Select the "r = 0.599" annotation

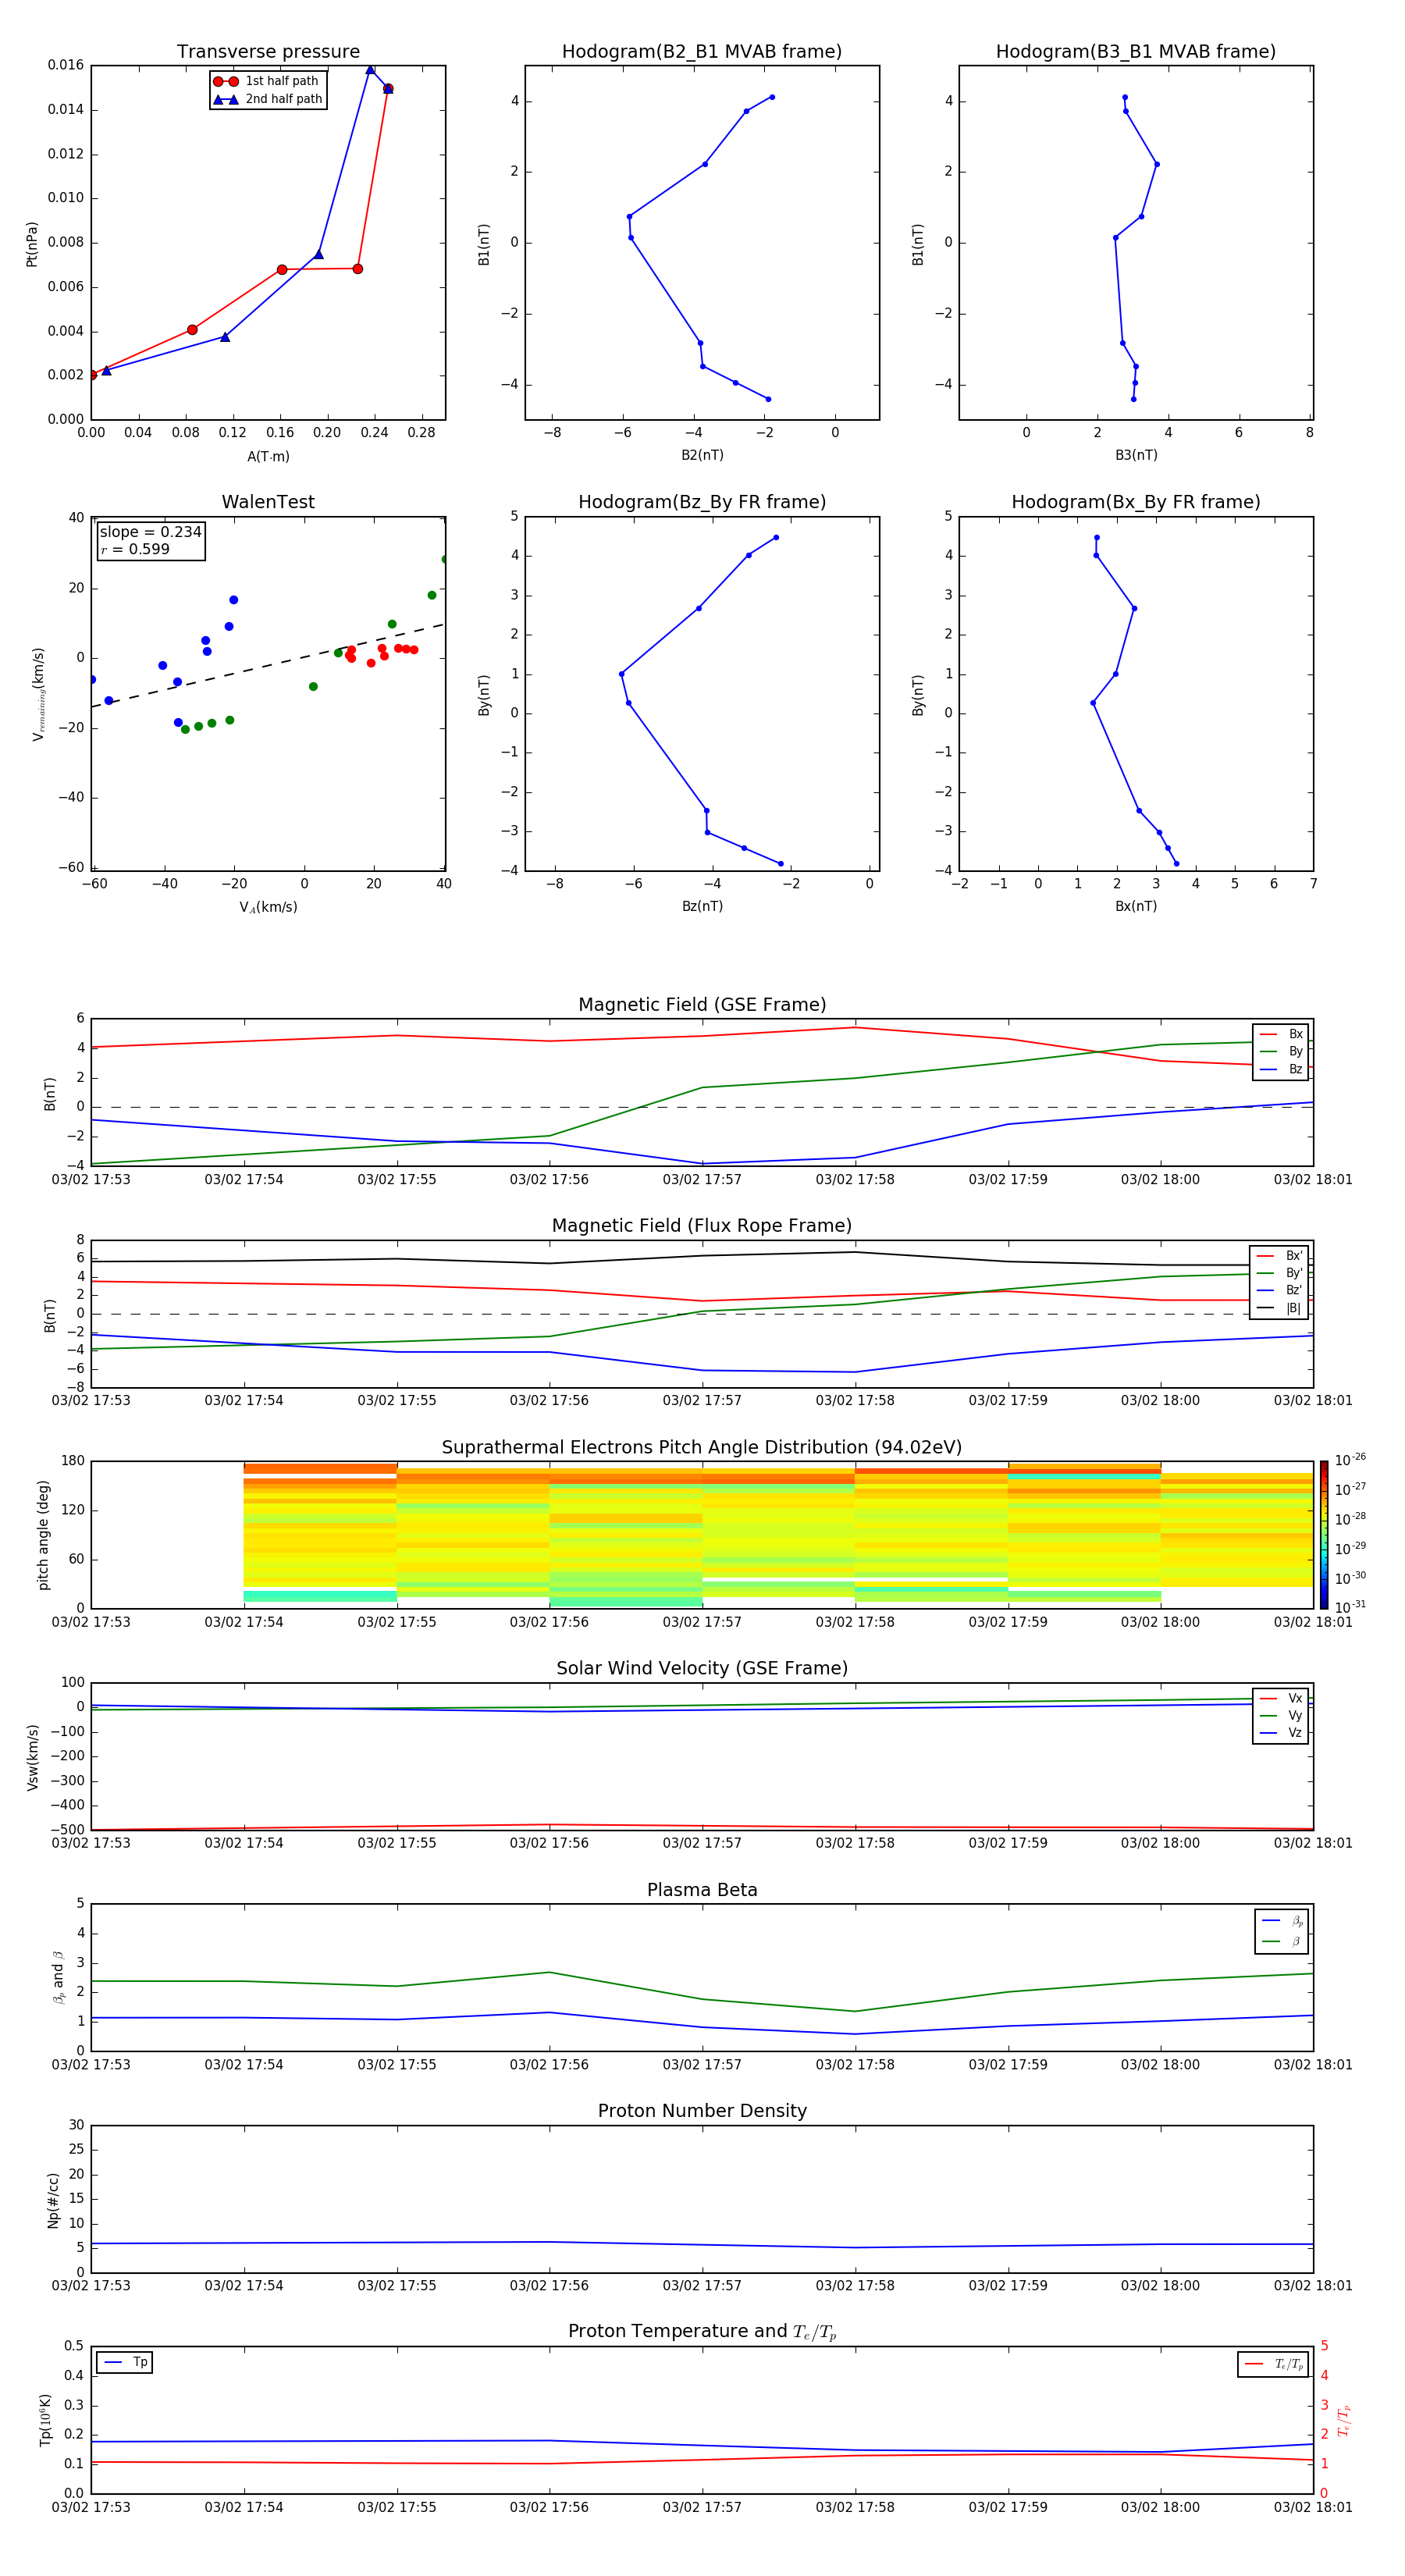click(135, 549)
